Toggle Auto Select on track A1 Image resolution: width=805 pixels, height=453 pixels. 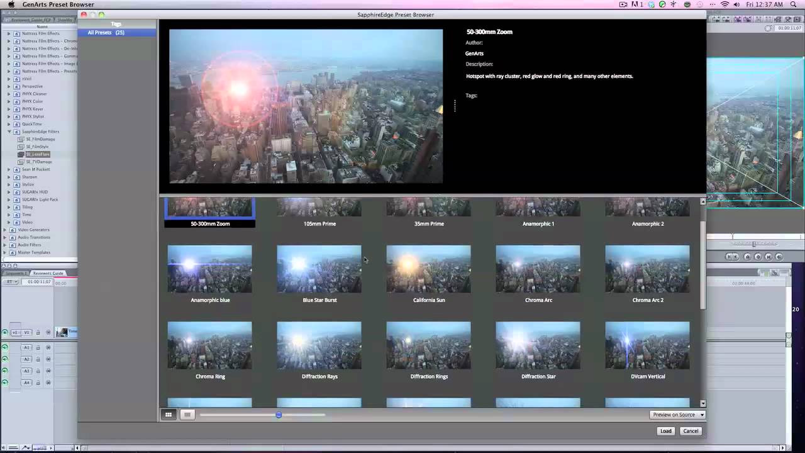click(48, 347)
